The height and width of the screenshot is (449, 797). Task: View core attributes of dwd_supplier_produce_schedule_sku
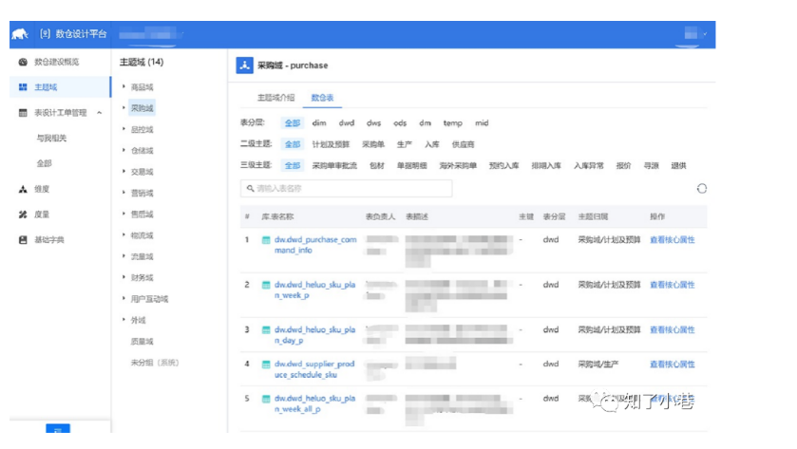672,365
